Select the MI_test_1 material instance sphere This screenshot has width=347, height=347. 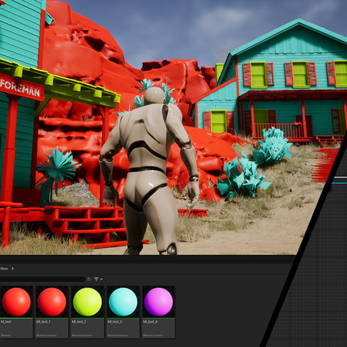coord(52,302)
